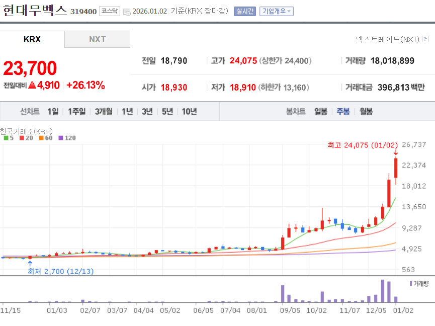Select the 3년 line chart period

pos(147,111)
